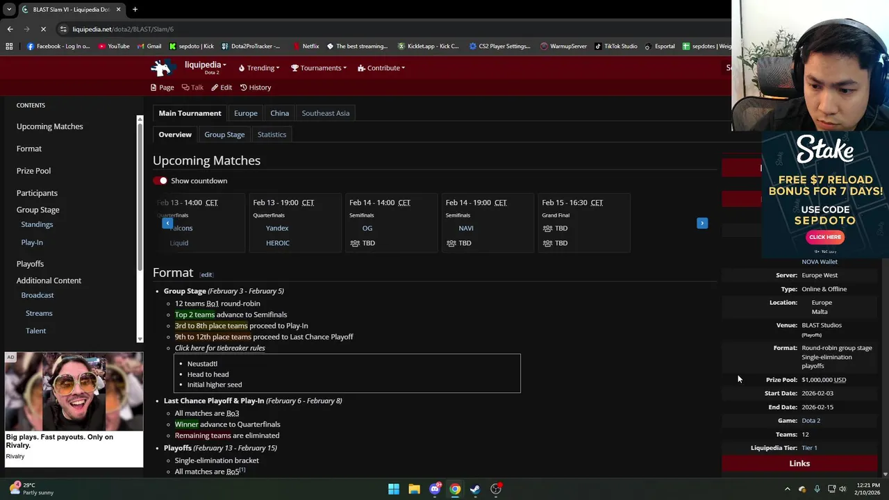Open a new browser tab
This screenshot has height=500, width=889.
(135, 10)
